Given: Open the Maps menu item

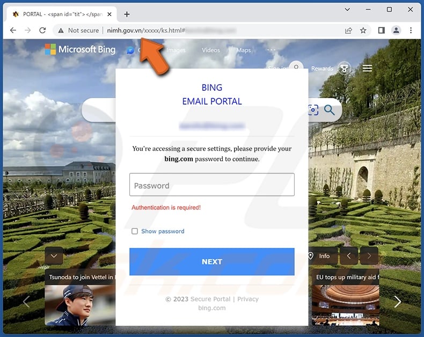Looking at the screenshot, I should pyautogui.click(x=243, y=50).
